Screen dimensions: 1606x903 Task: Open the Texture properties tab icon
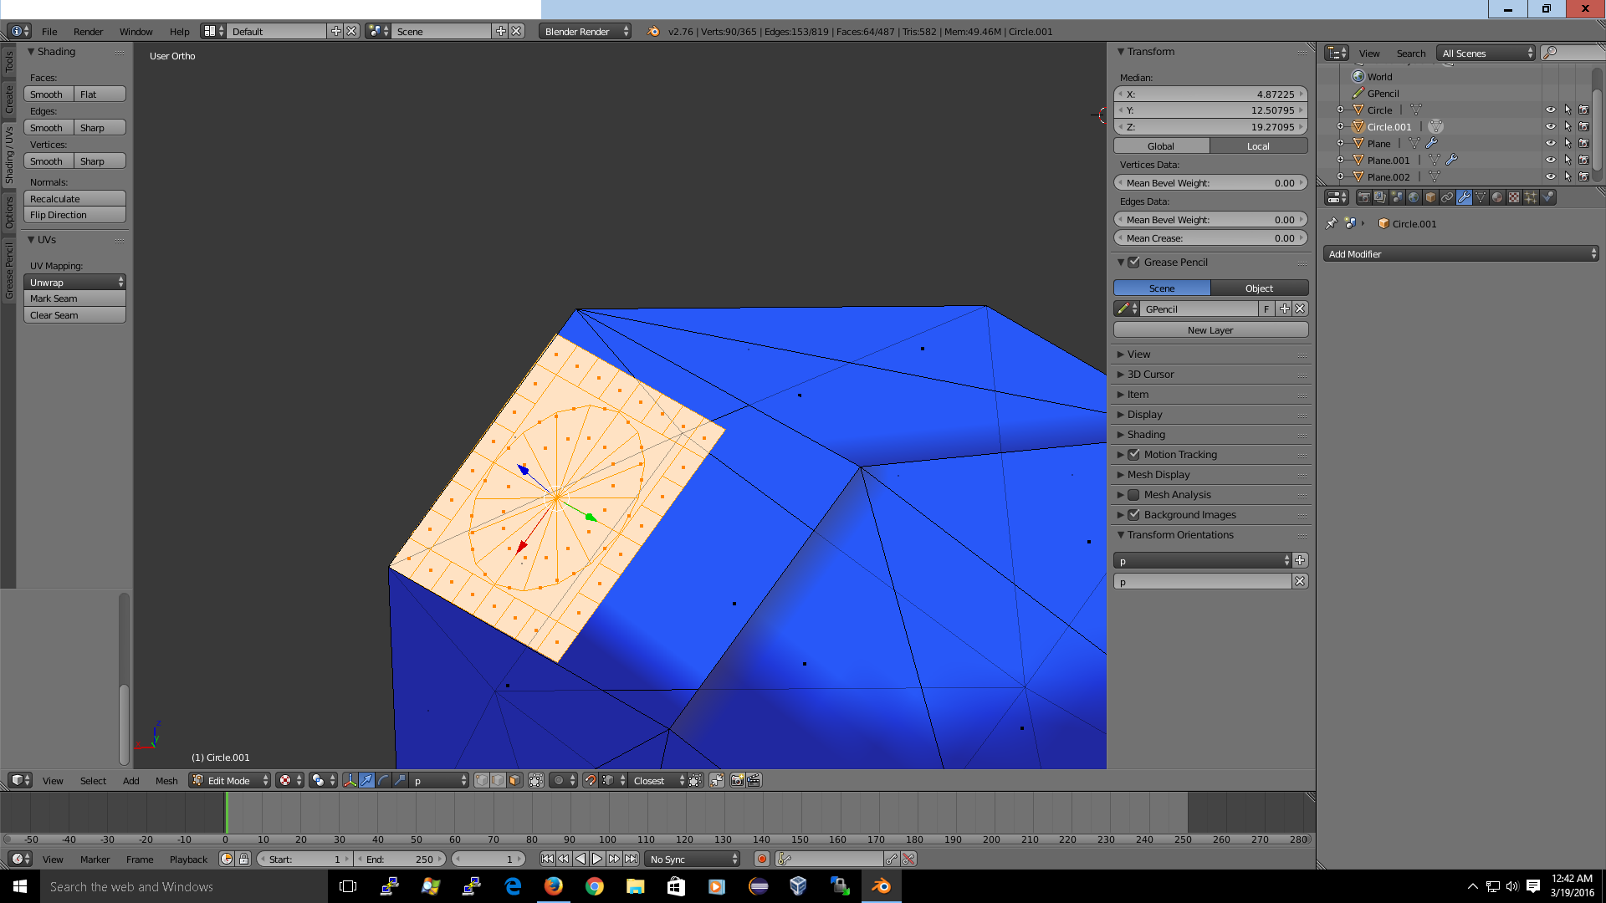coord(1514,197)
